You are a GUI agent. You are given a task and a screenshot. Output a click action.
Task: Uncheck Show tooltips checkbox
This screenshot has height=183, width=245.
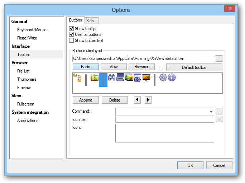(72, 28)
